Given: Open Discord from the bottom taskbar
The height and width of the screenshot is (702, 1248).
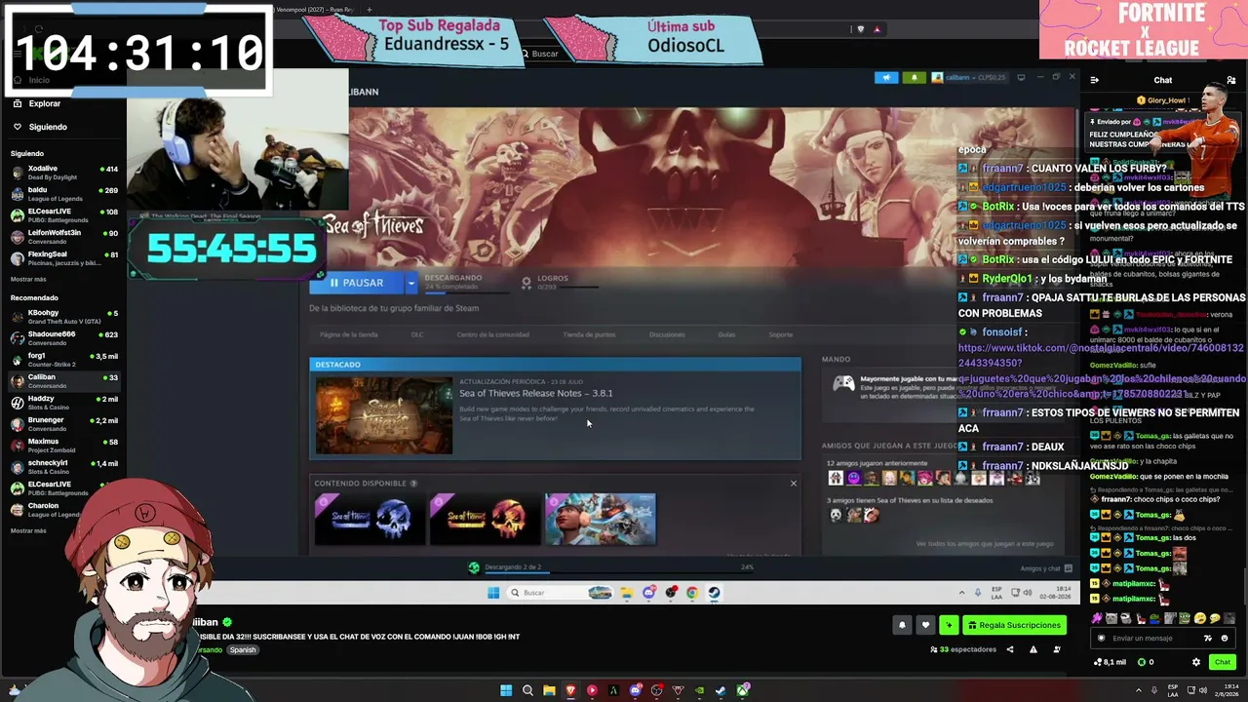Looking at the screenshot, I should [x=636, y=691].
